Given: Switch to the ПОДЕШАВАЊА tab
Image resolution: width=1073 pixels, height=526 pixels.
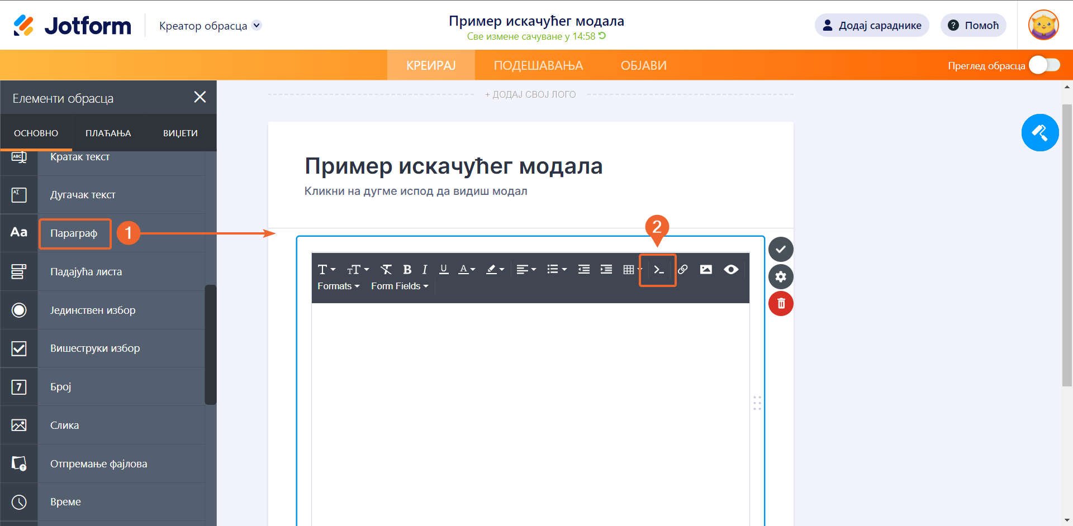Looking at the screenshot, I should (x=538, y=65).
